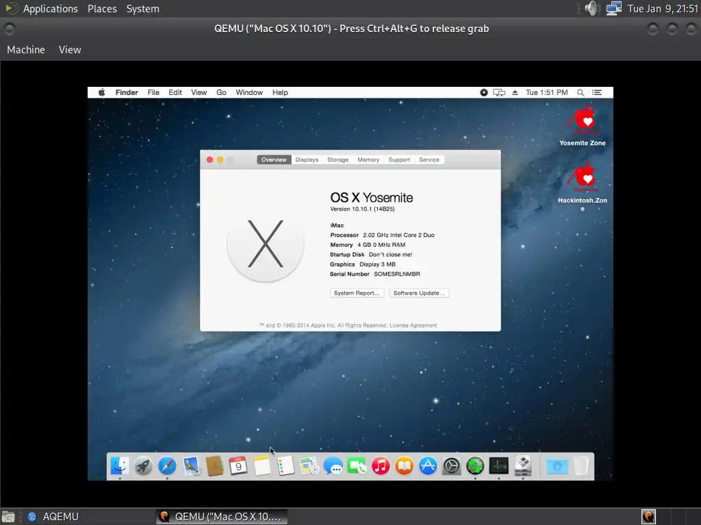
Task: Open QEMU Machine menu
Action: click(26, 49)
